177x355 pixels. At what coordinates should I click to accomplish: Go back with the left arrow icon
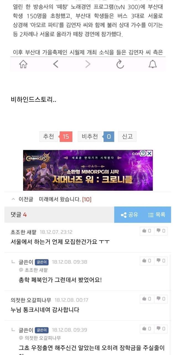(56, 64)
